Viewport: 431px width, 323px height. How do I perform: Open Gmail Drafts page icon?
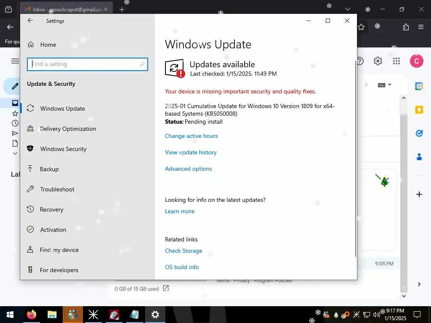(x=15, y=143)
